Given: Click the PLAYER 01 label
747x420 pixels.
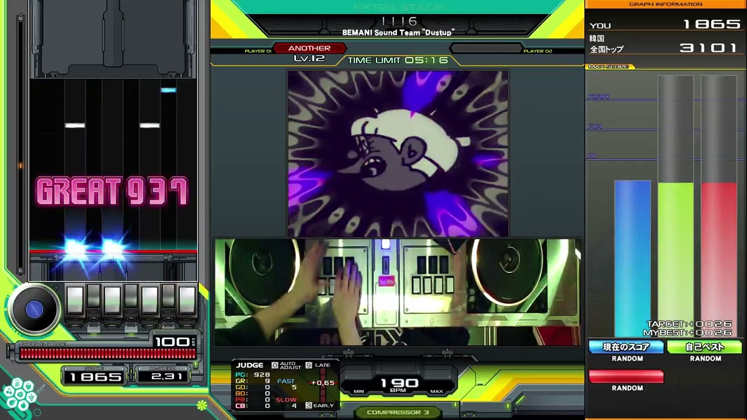Looking at the screenshot, I should 258,51.
